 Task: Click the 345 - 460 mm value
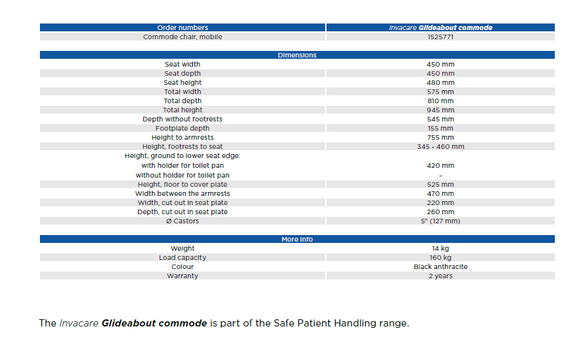point(440,147)
